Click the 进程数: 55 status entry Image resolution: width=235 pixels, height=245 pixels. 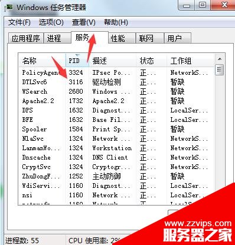[22, 241]
